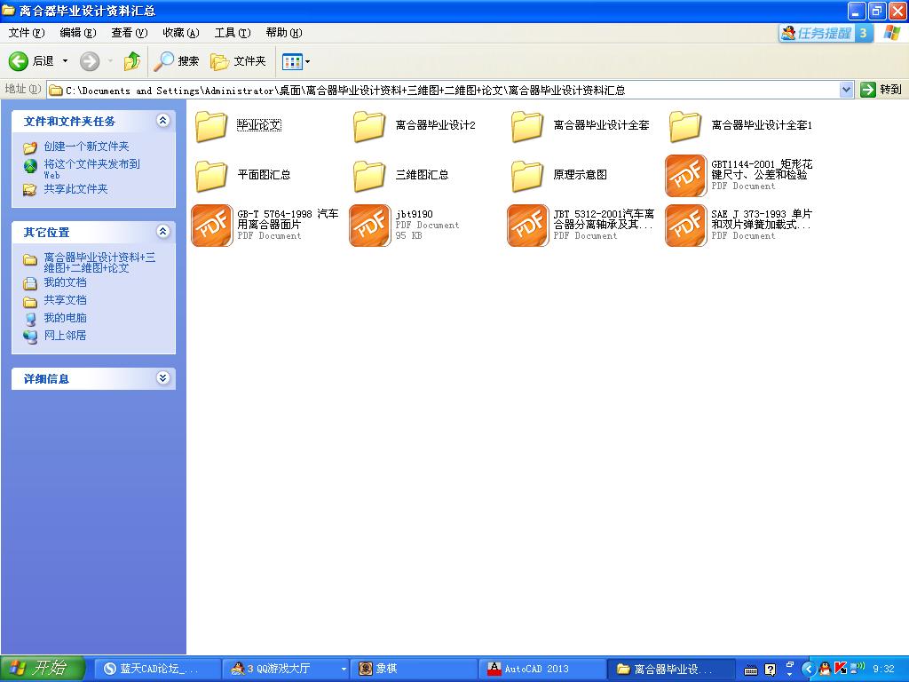Select the GBT1144-2001 矩形花键 PDF icon

[x=686, y=176]
